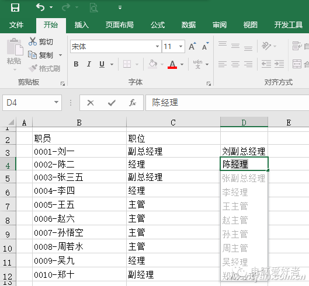Click the red Font Color A button
This screenshot has height=286, width=309.
pyautogui.click(x=172, y=64)
